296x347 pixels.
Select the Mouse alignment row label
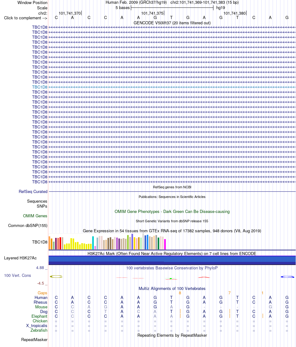point(41,307)
